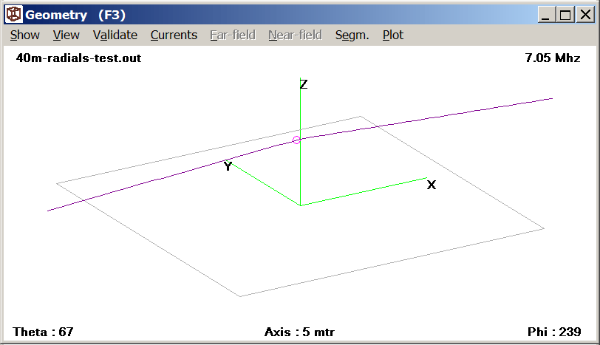Open the Show menu
600x345 pixels.
point(25,35)
